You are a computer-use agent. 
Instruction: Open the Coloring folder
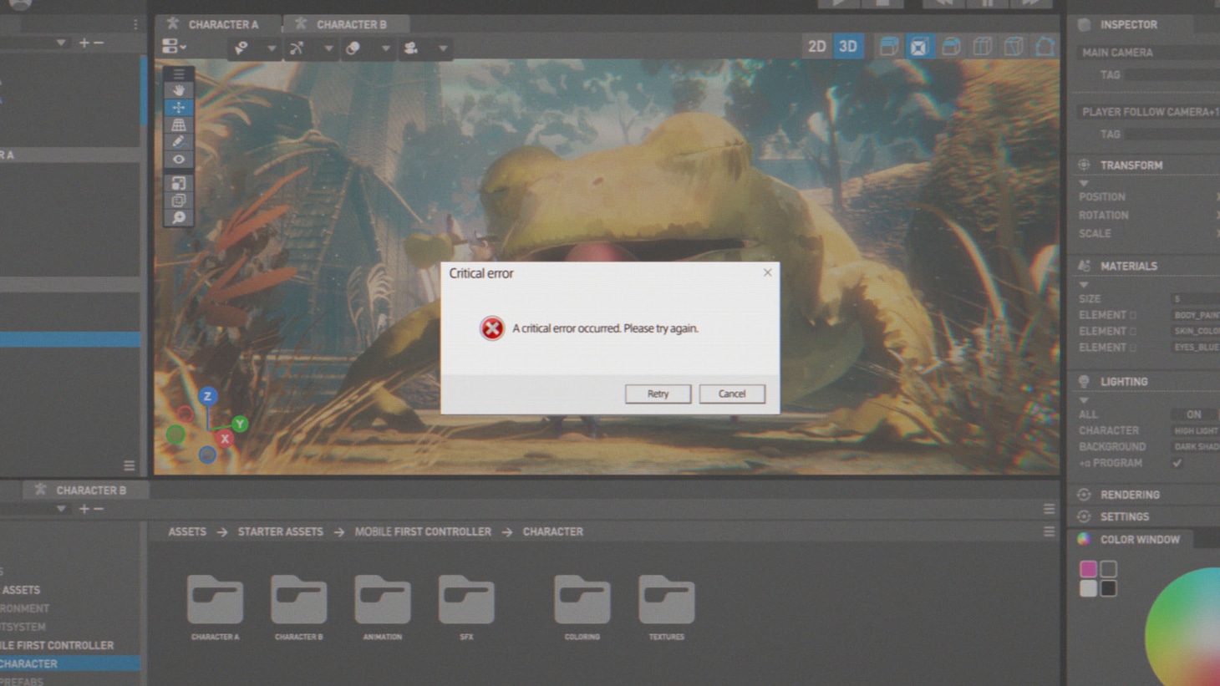pyautogui.click(x=582, y=607)
